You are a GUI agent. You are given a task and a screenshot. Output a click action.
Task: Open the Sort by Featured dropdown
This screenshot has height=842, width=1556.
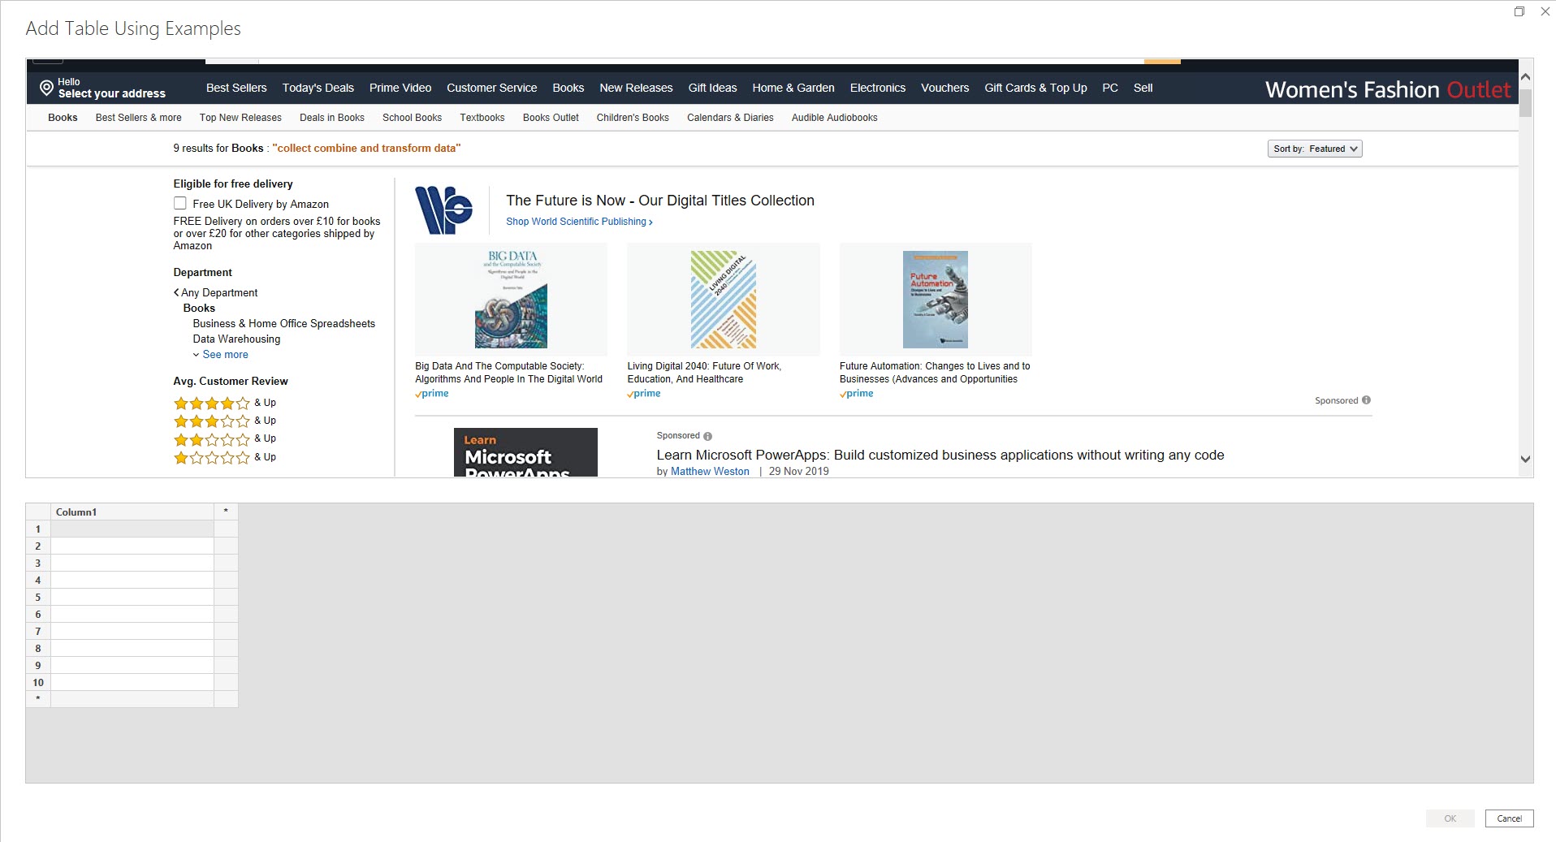pos(1315,149)
